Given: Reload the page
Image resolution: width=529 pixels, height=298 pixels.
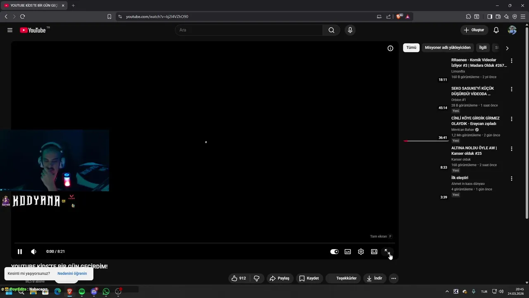Looking at the screenshot, I should click(x=22, y=17).
